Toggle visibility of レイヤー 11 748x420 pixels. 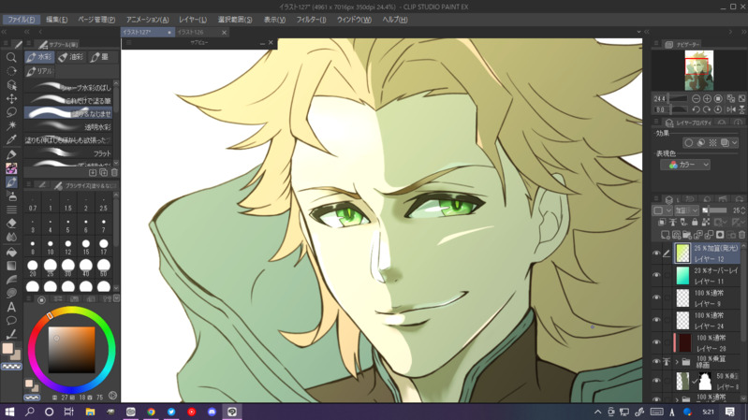pos(657,276)
